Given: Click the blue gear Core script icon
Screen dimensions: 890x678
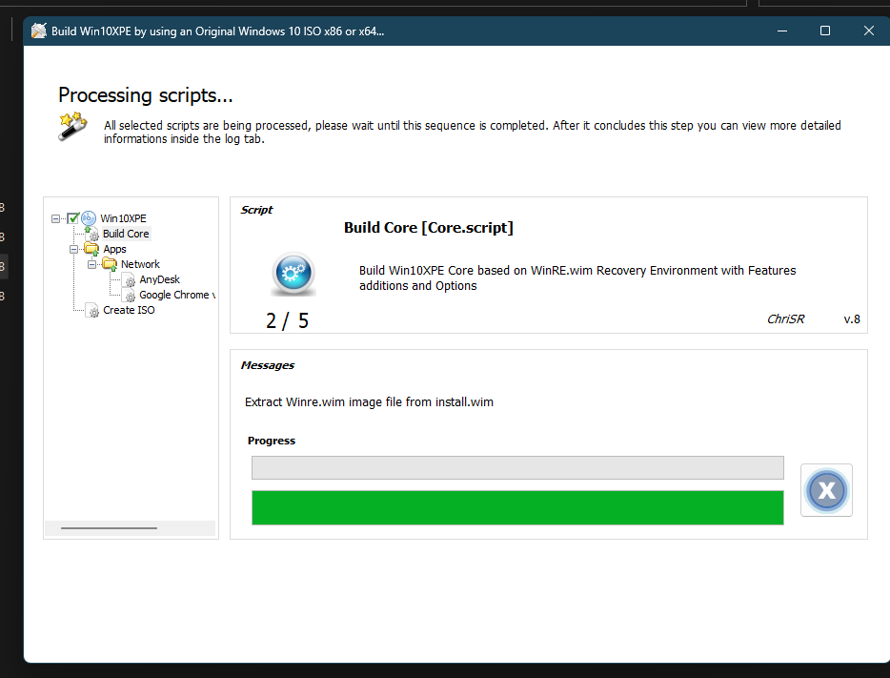Looking at the screenshot, I should [x=293, y=274].
